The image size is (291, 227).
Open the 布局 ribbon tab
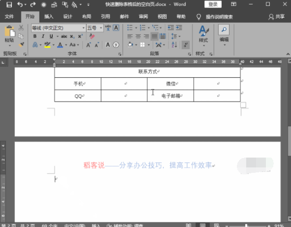[87, 17]
